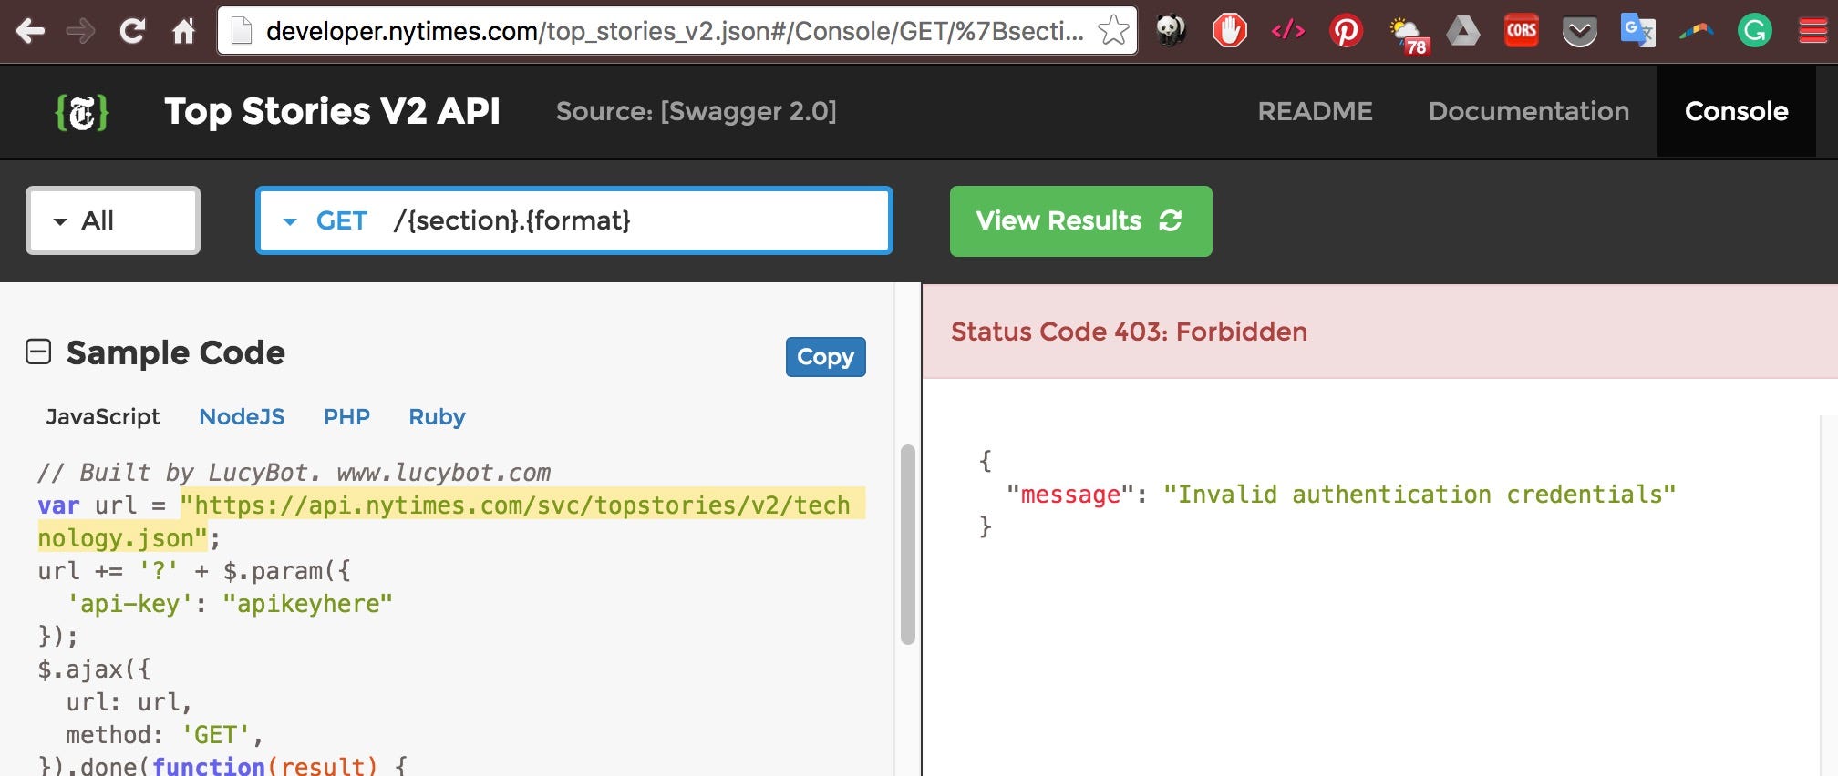Open the README tab
Image resolution: width=1838 pixels, height=776 pixels.
point(1315,111)
